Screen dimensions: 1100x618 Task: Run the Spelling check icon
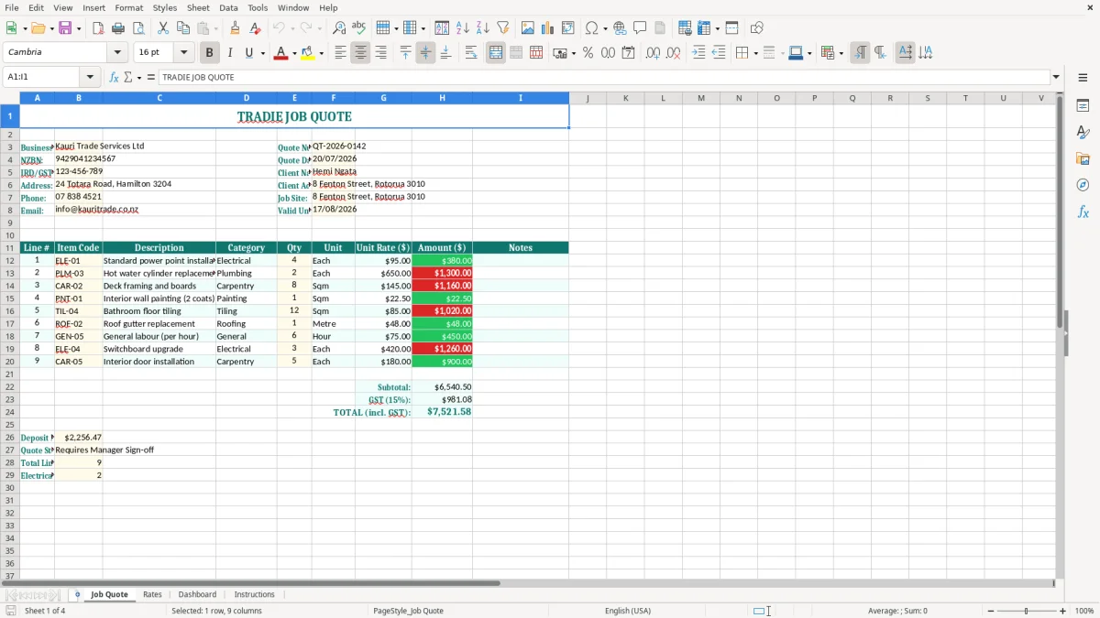pos(359,28)
